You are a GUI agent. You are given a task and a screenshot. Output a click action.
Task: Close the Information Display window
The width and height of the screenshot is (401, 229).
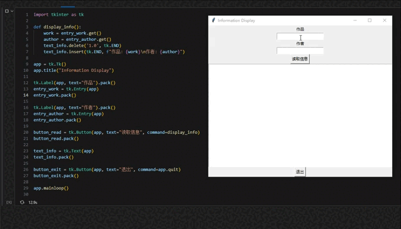[x=385, y=20]
